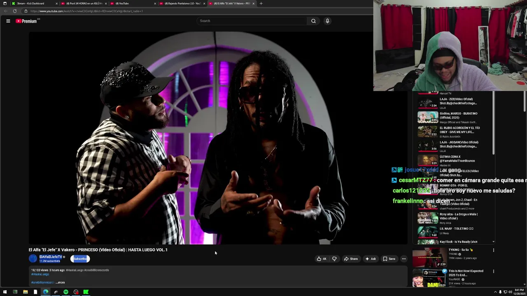Image resolution: width=527 pixels, height=296 pixels.
Task: Go back using browser back arrow
Action: click(5, 11)
